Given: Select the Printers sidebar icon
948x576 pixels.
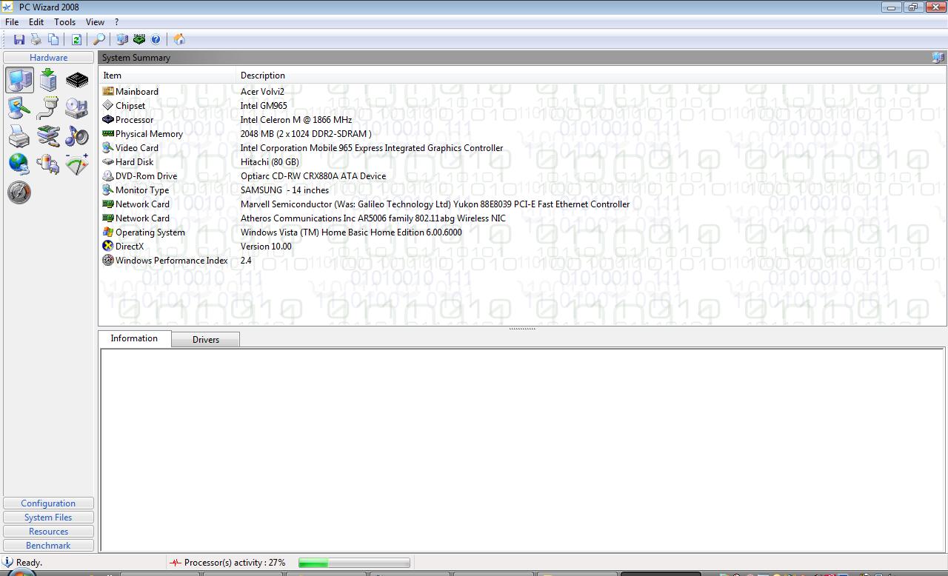Looking at the screenshot, I should click(x=19, y=136).
